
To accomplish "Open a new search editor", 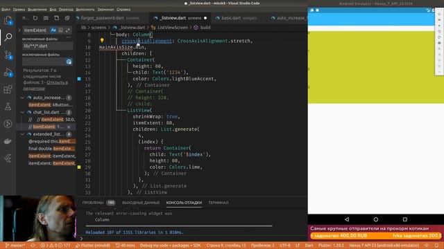I will click(57, 18).
